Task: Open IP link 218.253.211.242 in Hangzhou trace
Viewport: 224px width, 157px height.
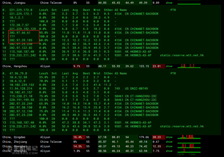Action: tap(22, 126)
